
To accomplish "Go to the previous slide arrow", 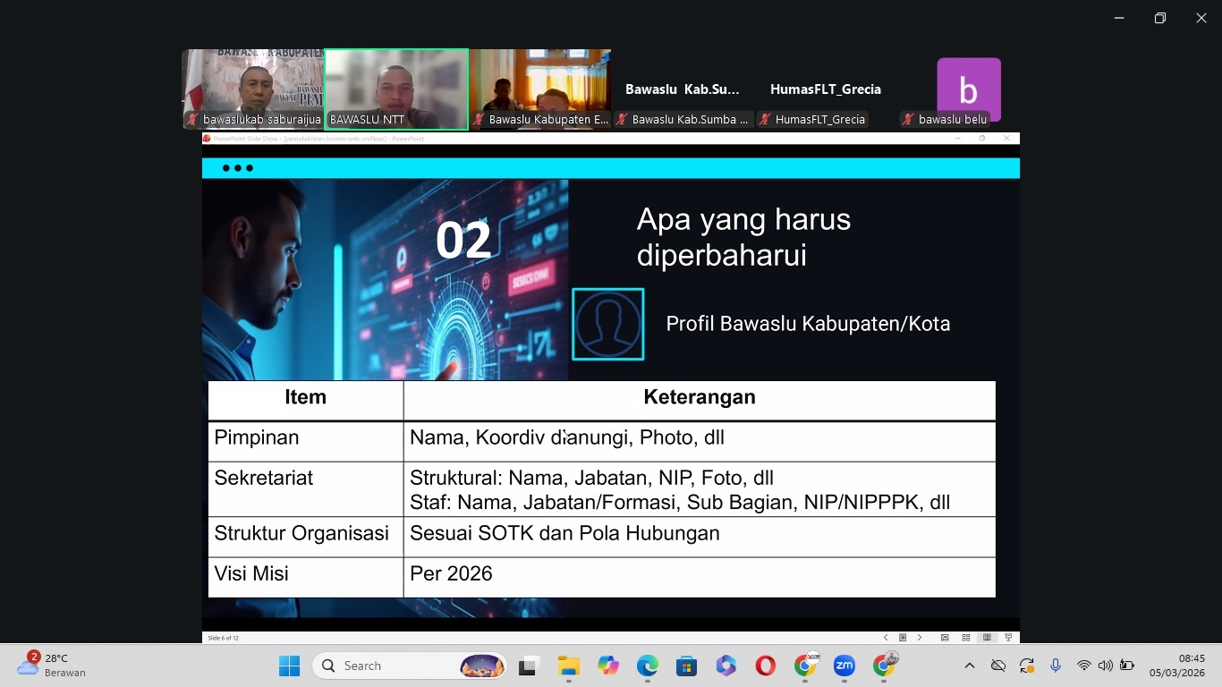I will 886,638.
